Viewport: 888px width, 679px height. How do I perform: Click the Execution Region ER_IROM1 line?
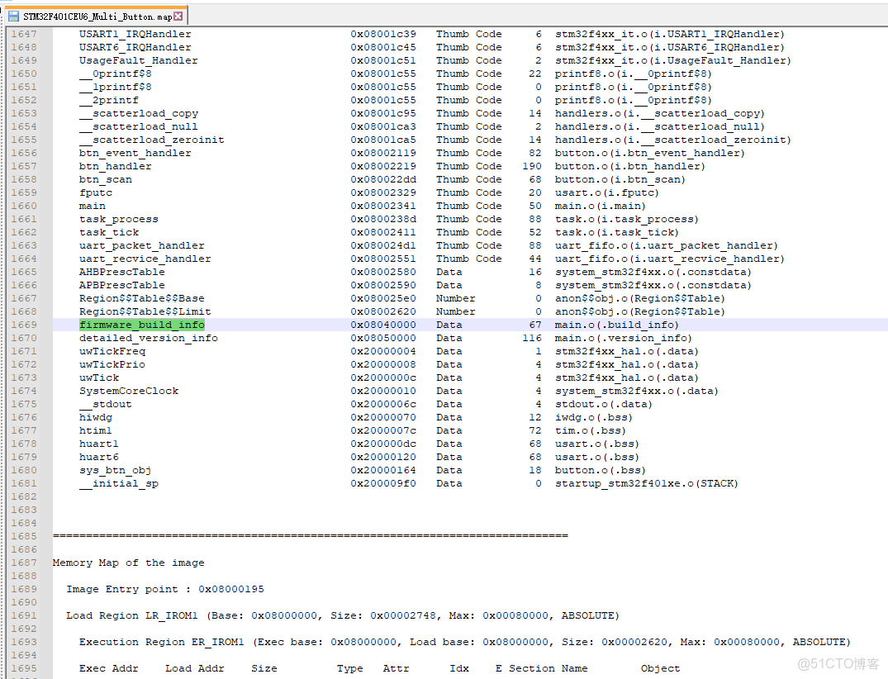(464, 642)
